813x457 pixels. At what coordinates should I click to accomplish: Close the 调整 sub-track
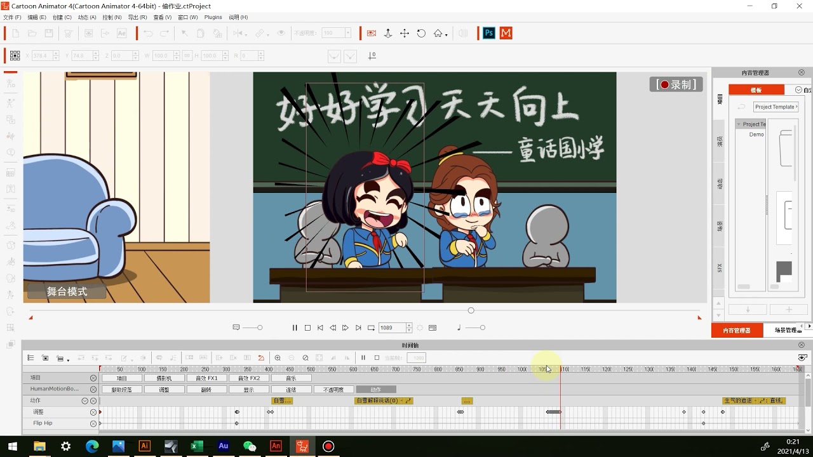pyautogui.click(x=93, y=412)
